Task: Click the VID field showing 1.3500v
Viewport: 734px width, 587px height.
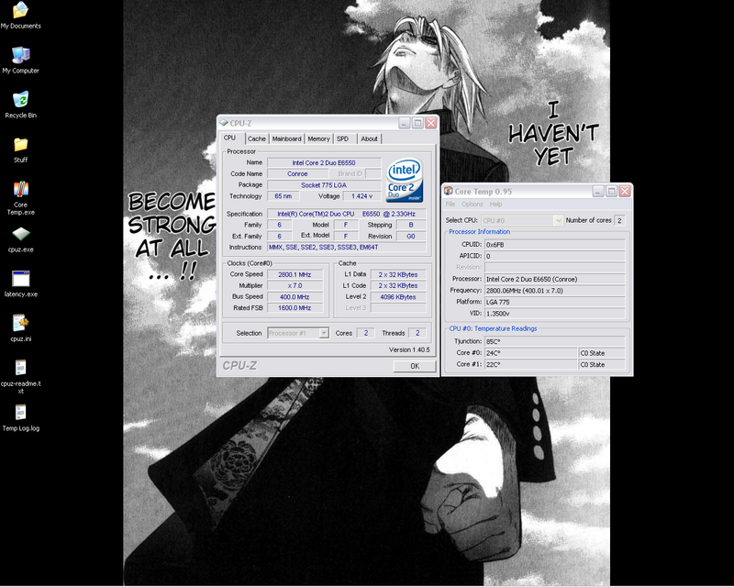Action: 555,314
